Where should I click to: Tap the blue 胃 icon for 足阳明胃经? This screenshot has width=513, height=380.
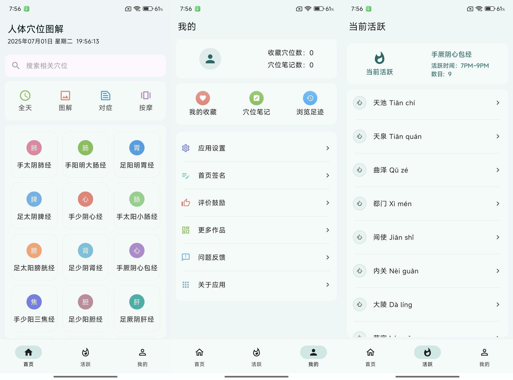pyautogui.click(x=137, y=148)
